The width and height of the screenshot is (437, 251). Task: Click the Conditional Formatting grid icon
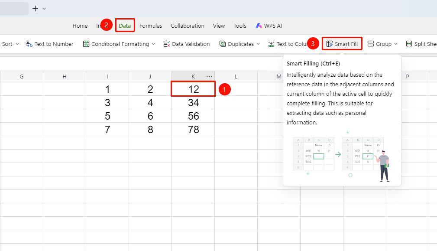pos(86,44)
